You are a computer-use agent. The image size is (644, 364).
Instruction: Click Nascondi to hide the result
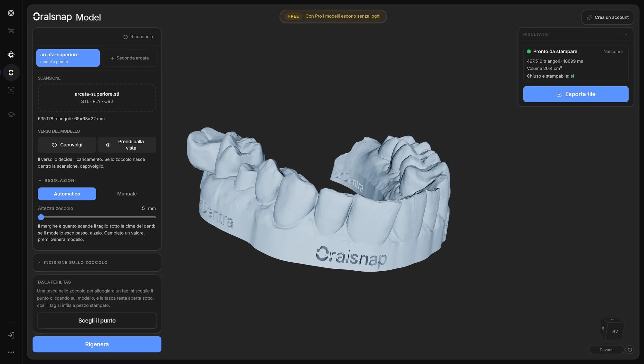point(613,51)
